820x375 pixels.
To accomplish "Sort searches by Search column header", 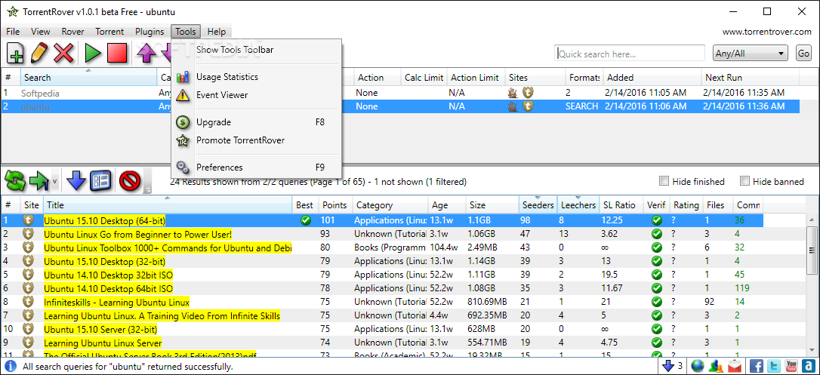I will 89,77.
